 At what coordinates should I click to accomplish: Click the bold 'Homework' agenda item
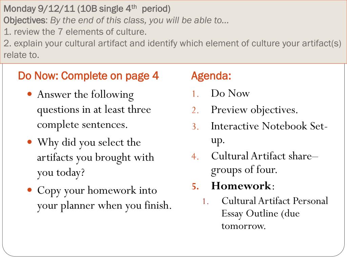coord(241,186)
